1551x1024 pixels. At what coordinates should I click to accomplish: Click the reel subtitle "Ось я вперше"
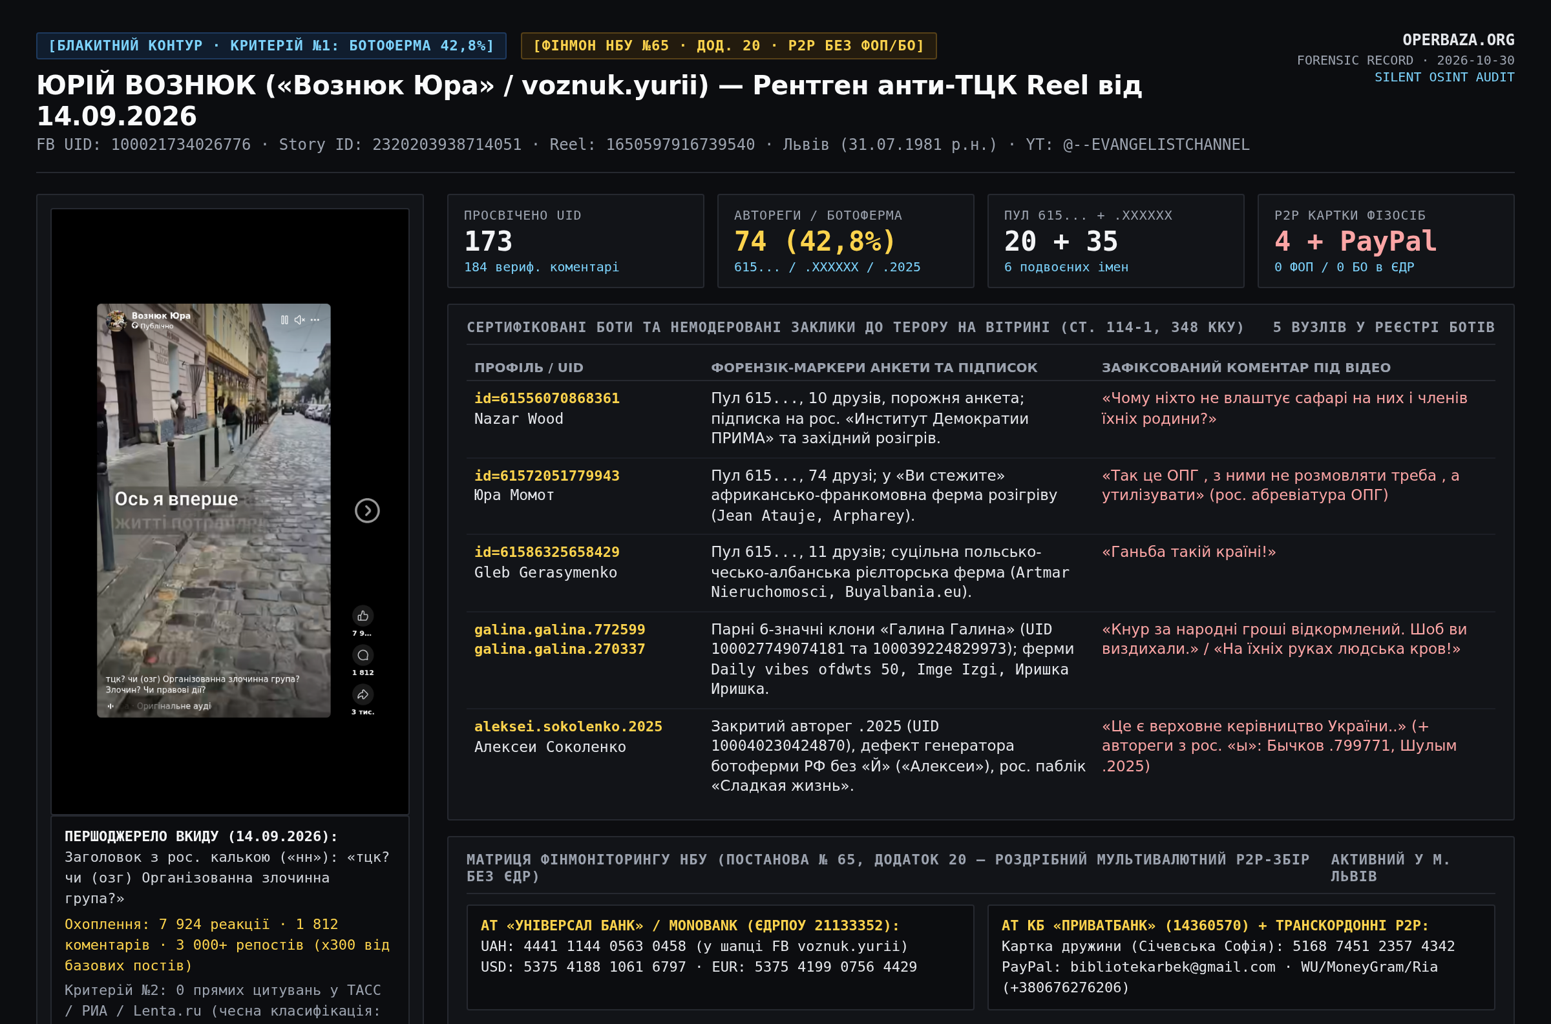tap(176, 499)
